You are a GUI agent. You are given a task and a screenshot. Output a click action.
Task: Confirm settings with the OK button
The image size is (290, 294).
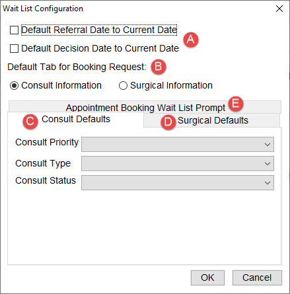point(207,277)
